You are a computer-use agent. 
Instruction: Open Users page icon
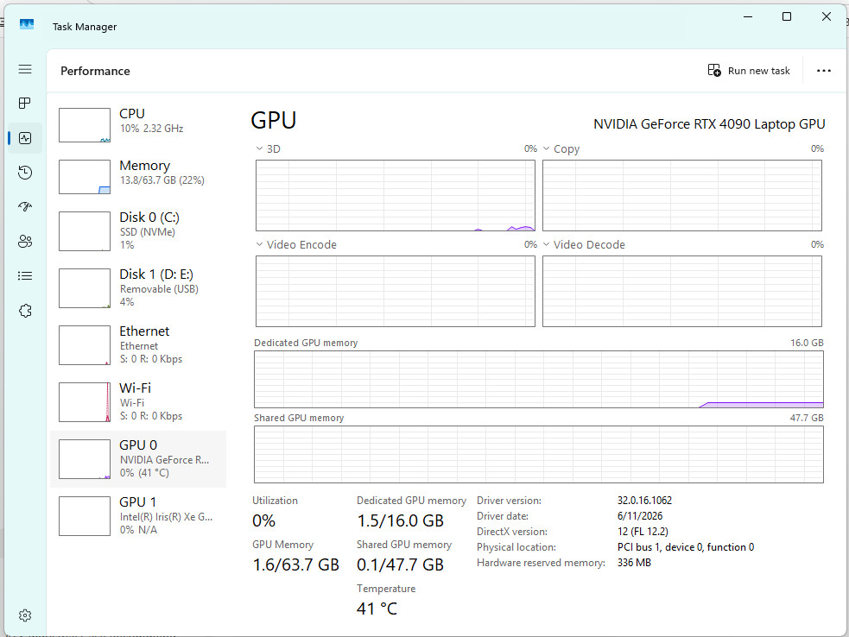[25, 242]
